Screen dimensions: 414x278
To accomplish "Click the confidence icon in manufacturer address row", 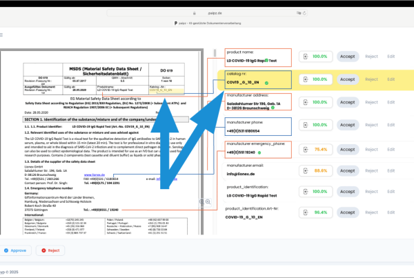I will (x=306, y=102).
